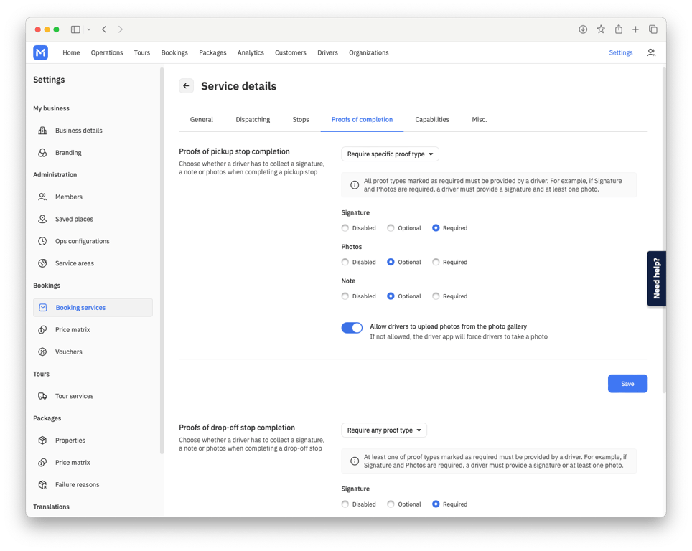Click the browser share icon

click(x=619, y=29)
